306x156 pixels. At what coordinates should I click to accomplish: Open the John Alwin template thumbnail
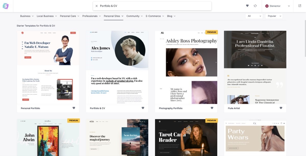48,137
